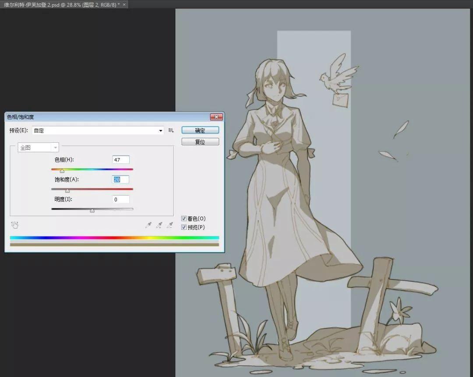Close the document tab with its x
473x377 pixels.
tap(124, 4)
